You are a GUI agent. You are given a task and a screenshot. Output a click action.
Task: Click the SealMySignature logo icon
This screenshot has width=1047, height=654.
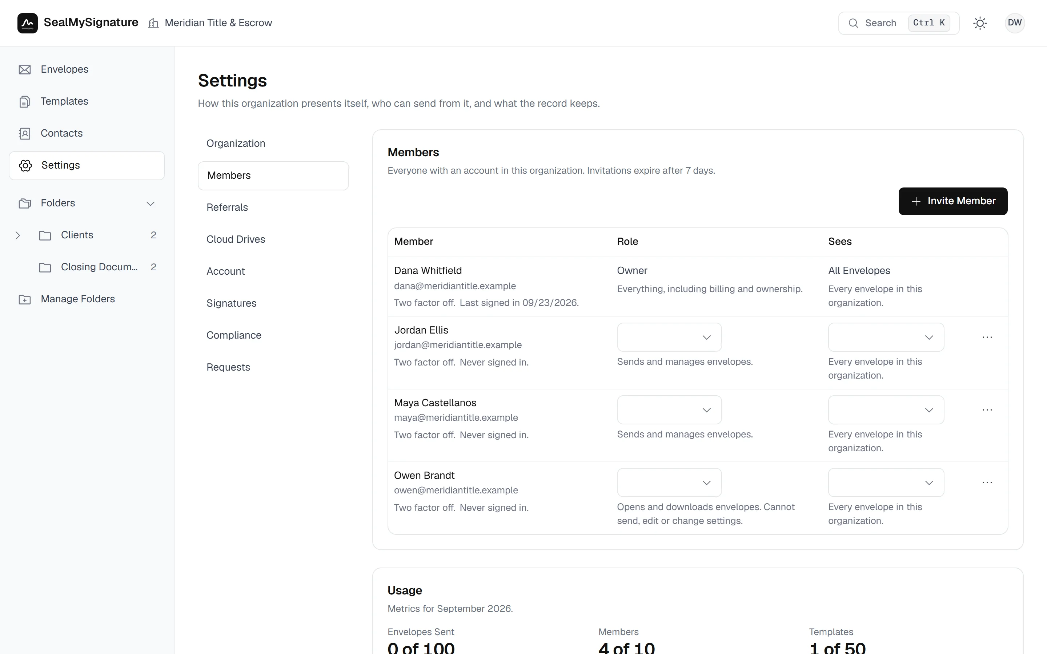pyautogui.click(x=27, y=23)
